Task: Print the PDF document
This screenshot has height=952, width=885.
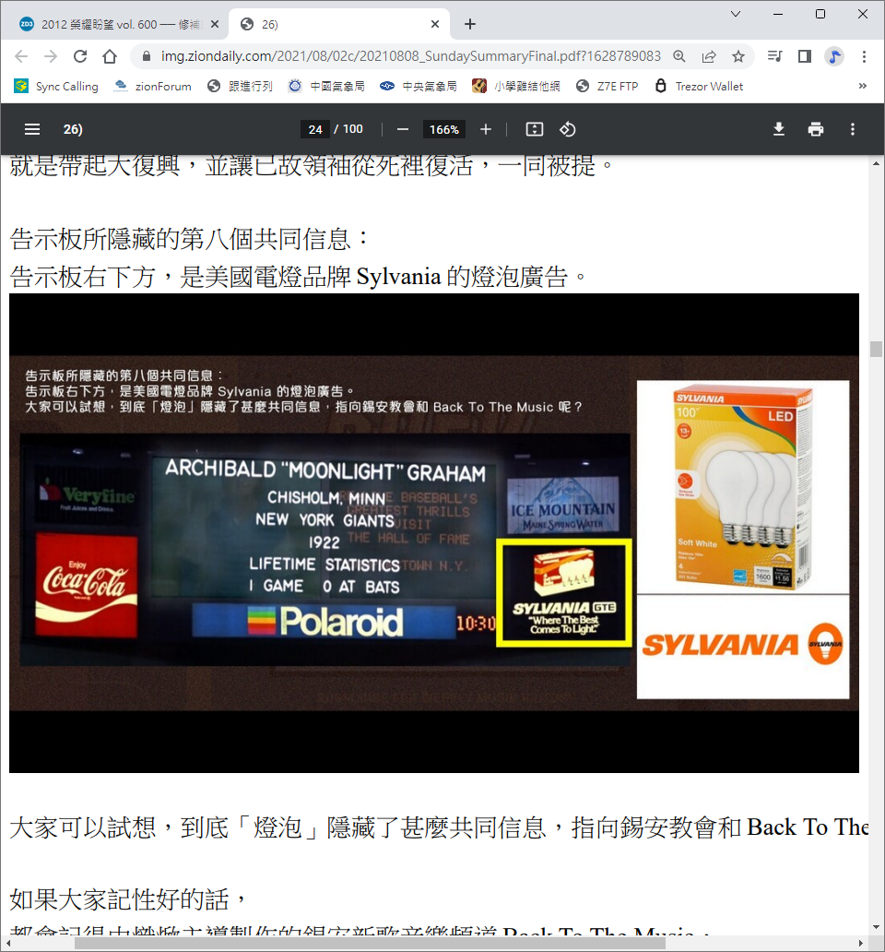Action: coord(816,129)
